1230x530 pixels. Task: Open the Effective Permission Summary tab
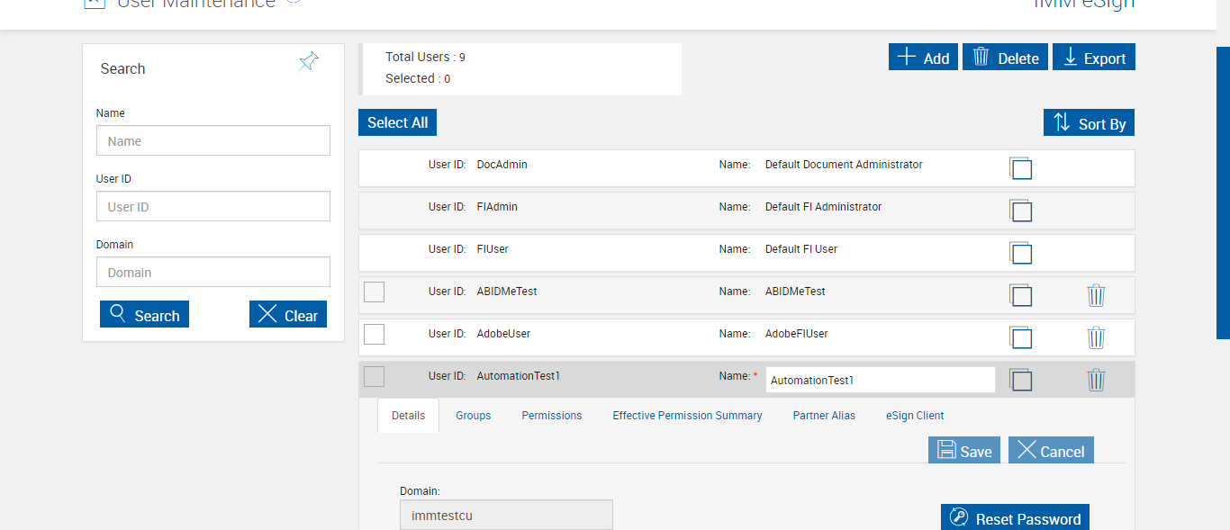[687, 416]
